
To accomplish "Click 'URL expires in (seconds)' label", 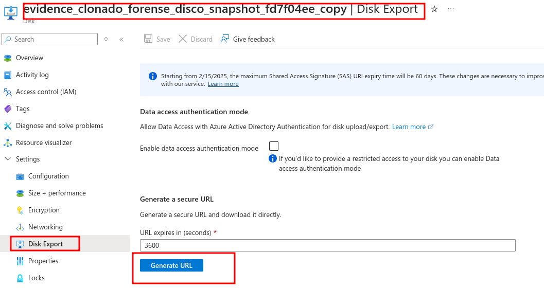I will (176, 232).
